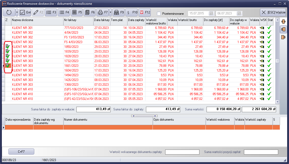Image resolution: width=289 pixels, height=164 pixels.
Task: Click the F5 grid layout button
Action: [x=77, y=12]
